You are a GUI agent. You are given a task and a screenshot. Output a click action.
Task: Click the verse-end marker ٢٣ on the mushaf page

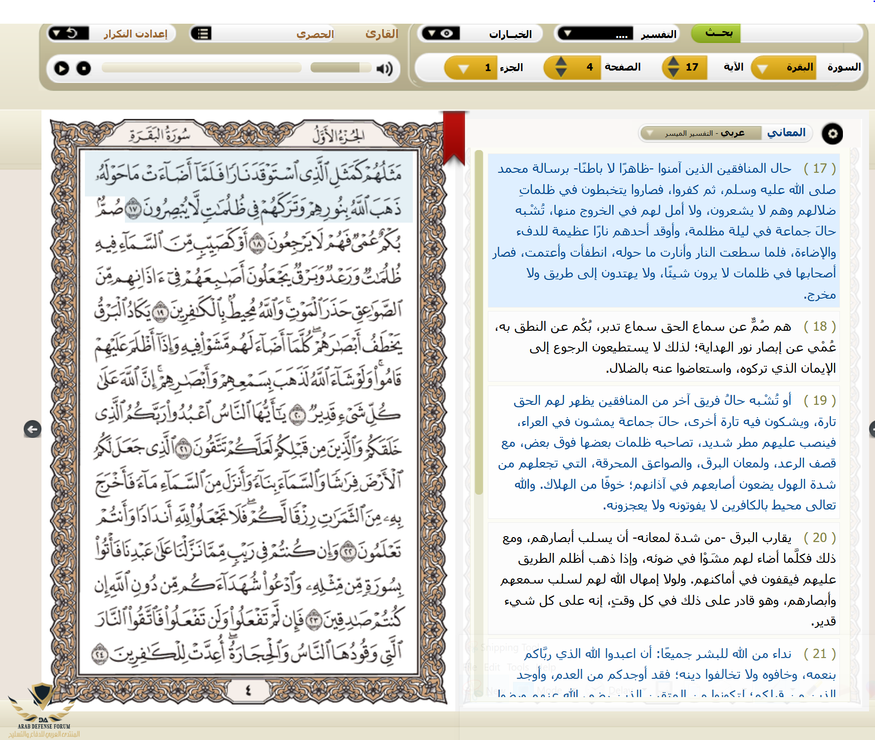(x=314, y=620)
